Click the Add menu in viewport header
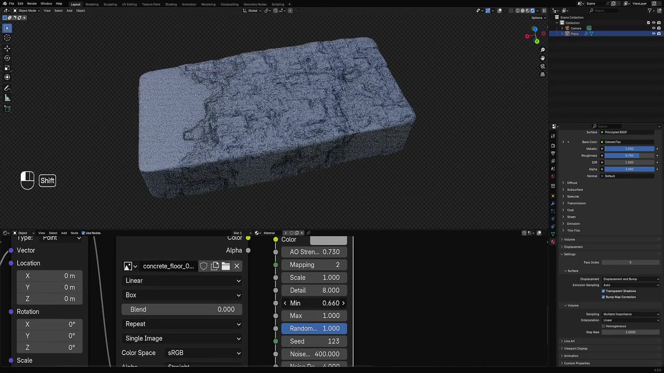 point(69,11)
